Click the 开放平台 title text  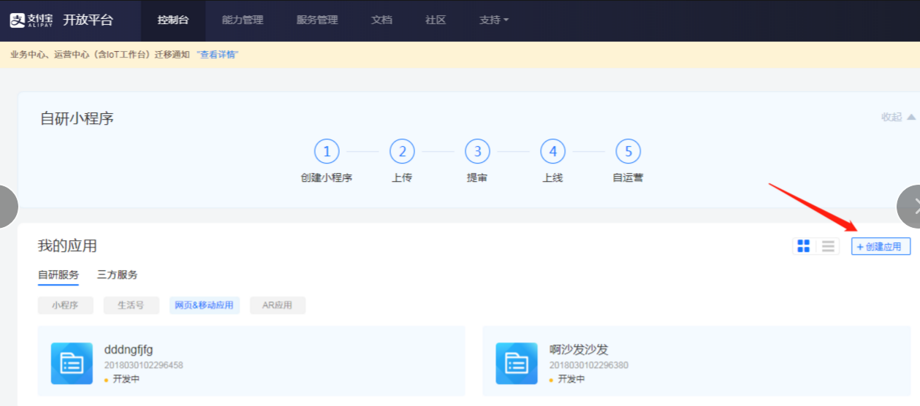[x=88, y=20]
